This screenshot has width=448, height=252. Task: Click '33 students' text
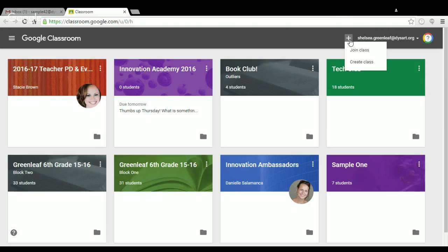tap(24, 183)
